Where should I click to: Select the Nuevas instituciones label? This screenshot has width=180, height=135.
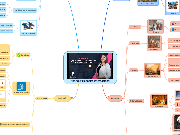(21, 93)
